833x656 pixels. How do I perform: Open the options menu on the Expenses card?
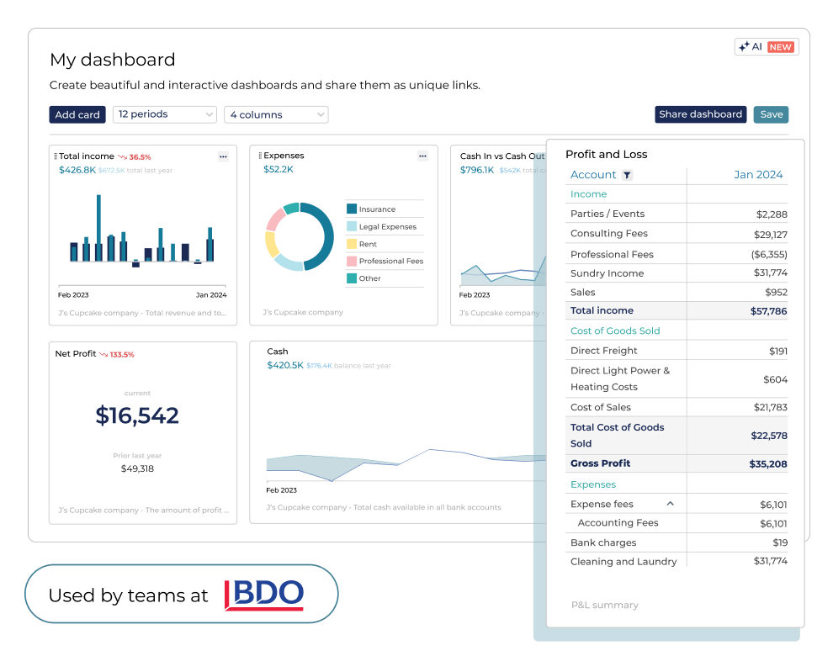point(422,156)
